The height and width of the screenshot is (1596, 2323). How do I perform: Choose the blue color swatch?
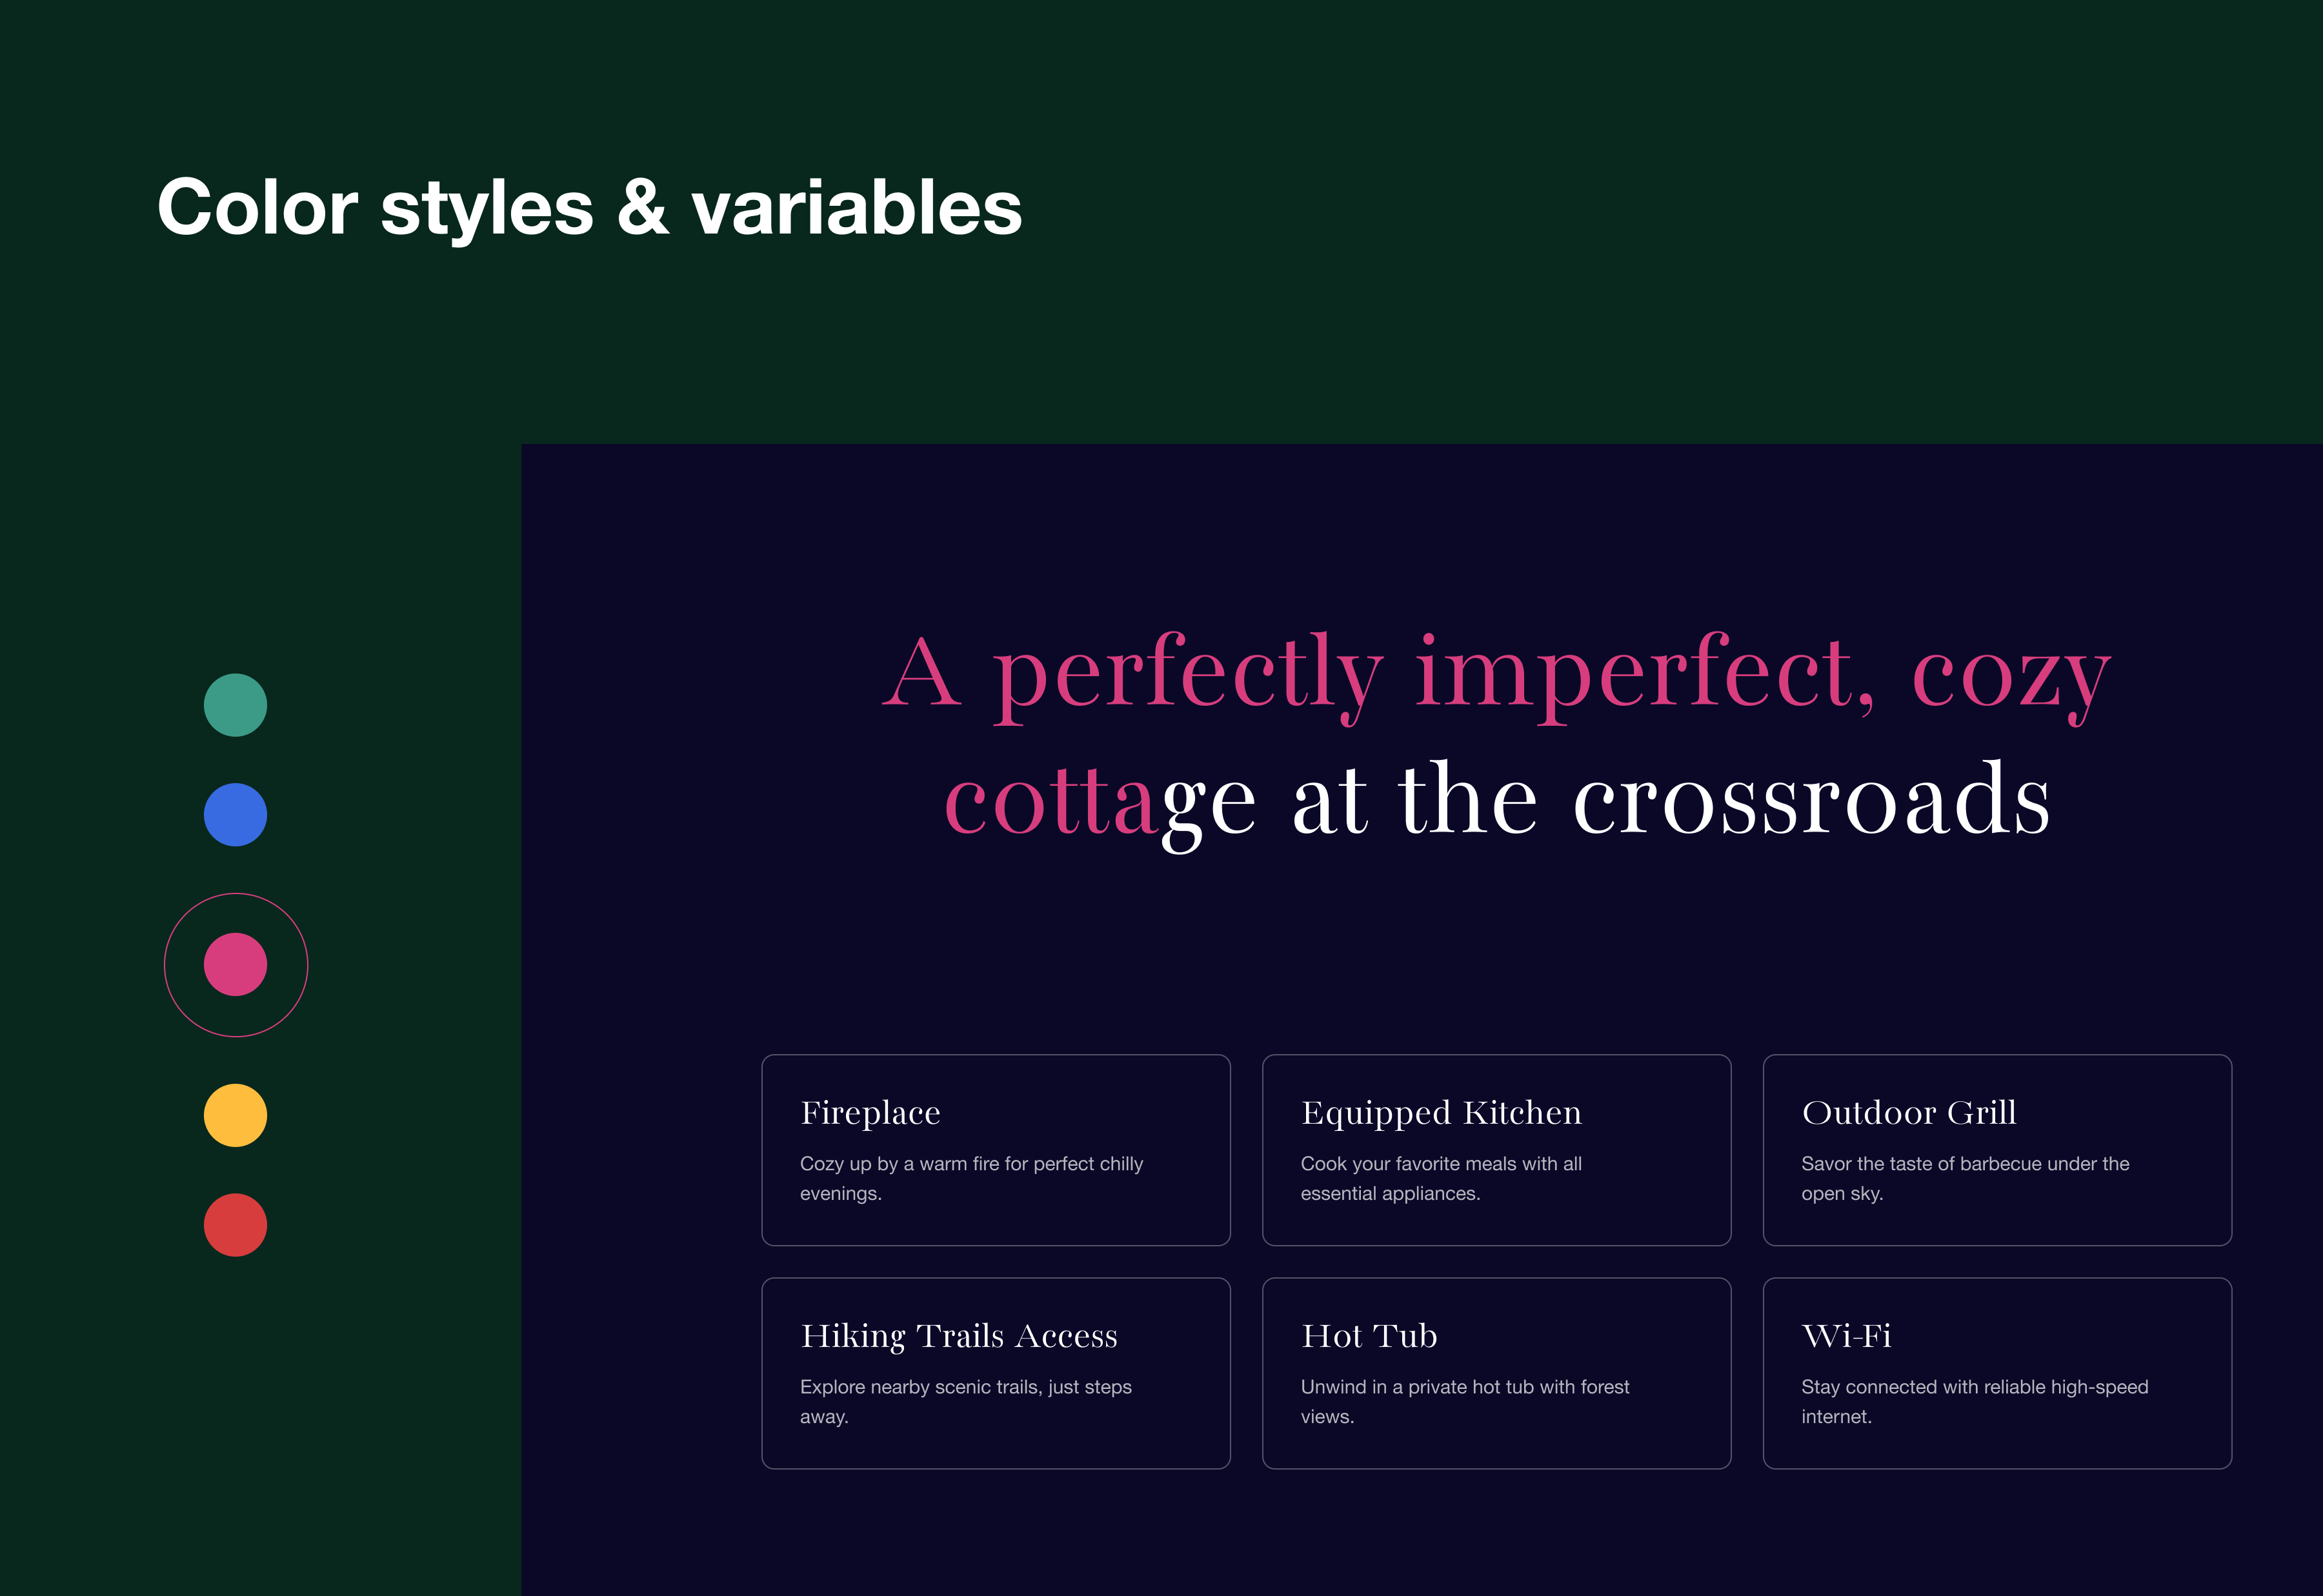(x=235, y=815)
